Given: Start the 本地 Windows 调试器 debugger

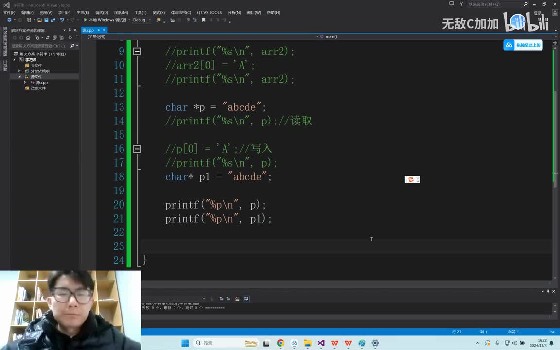Looking at the screenshot, I should (x=105, y=20).
